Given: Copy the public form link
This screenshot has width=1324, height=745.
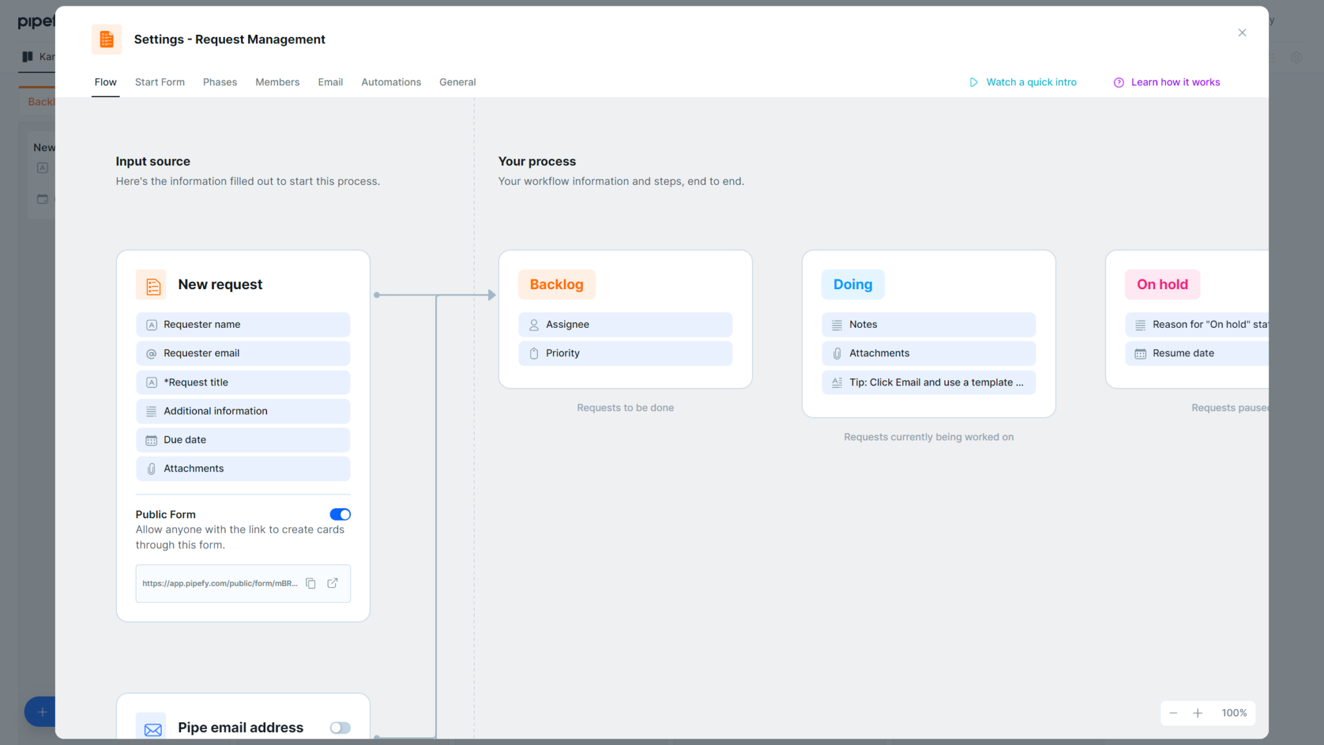Looking at the screenshot, I should tap(311, 583).
